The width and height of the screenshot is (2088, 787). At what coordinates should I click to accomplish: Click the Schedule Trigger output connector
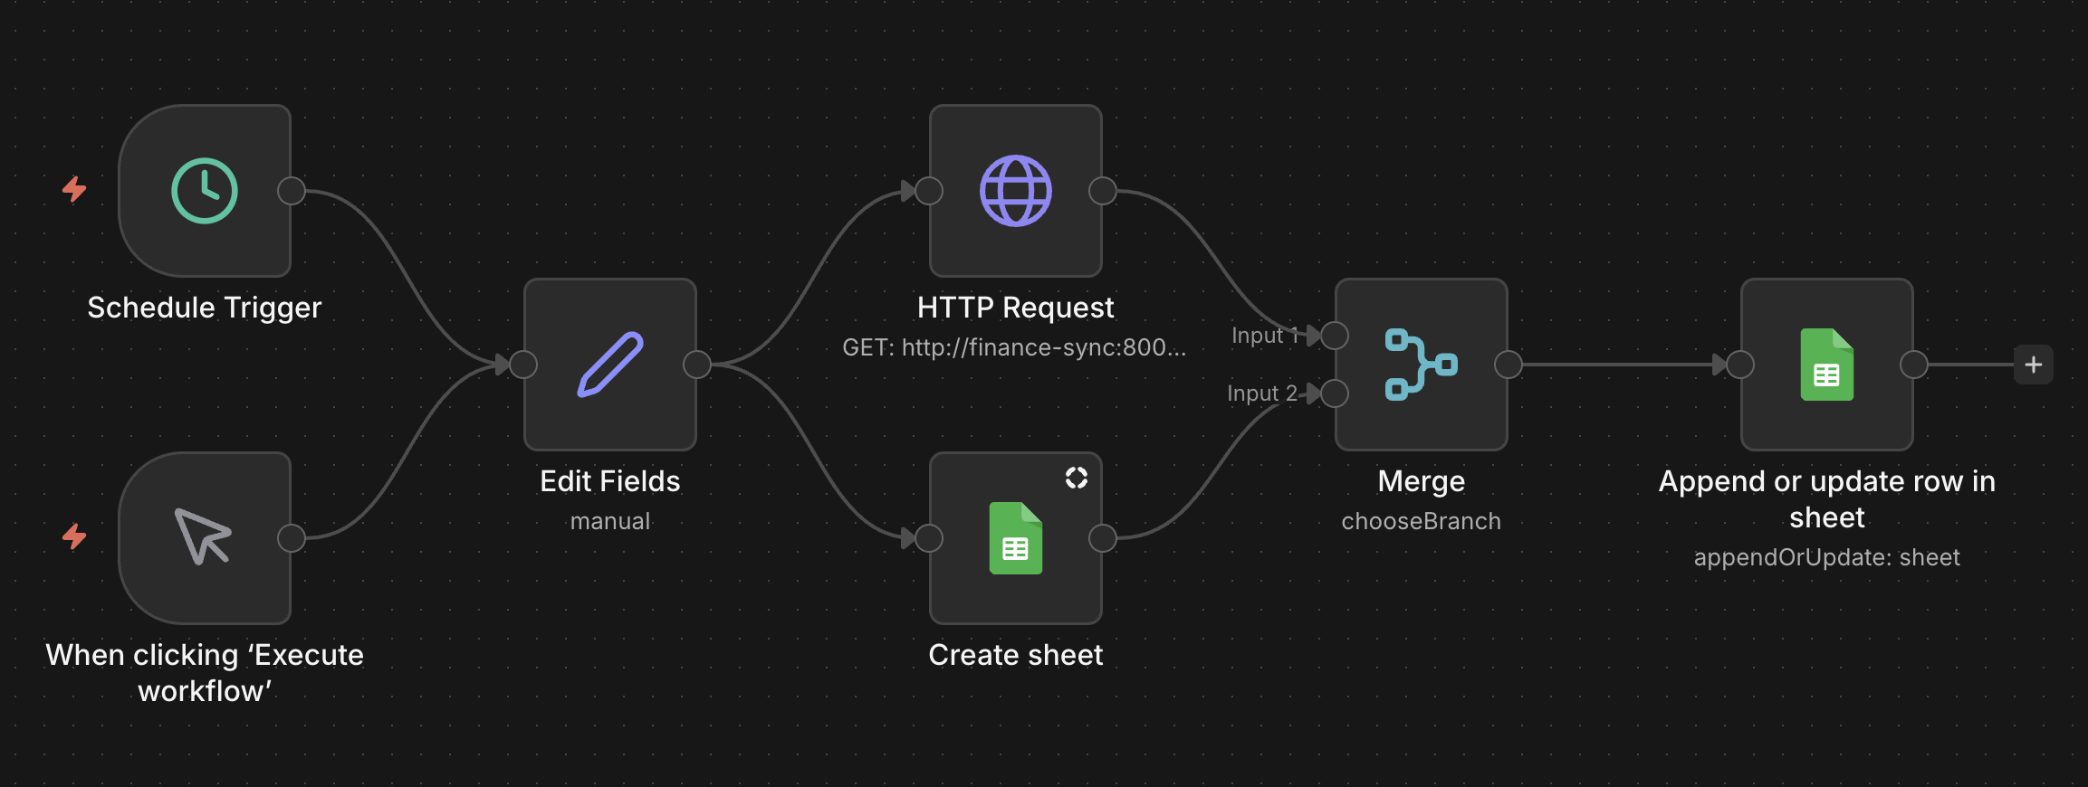(x=292, y=191)
